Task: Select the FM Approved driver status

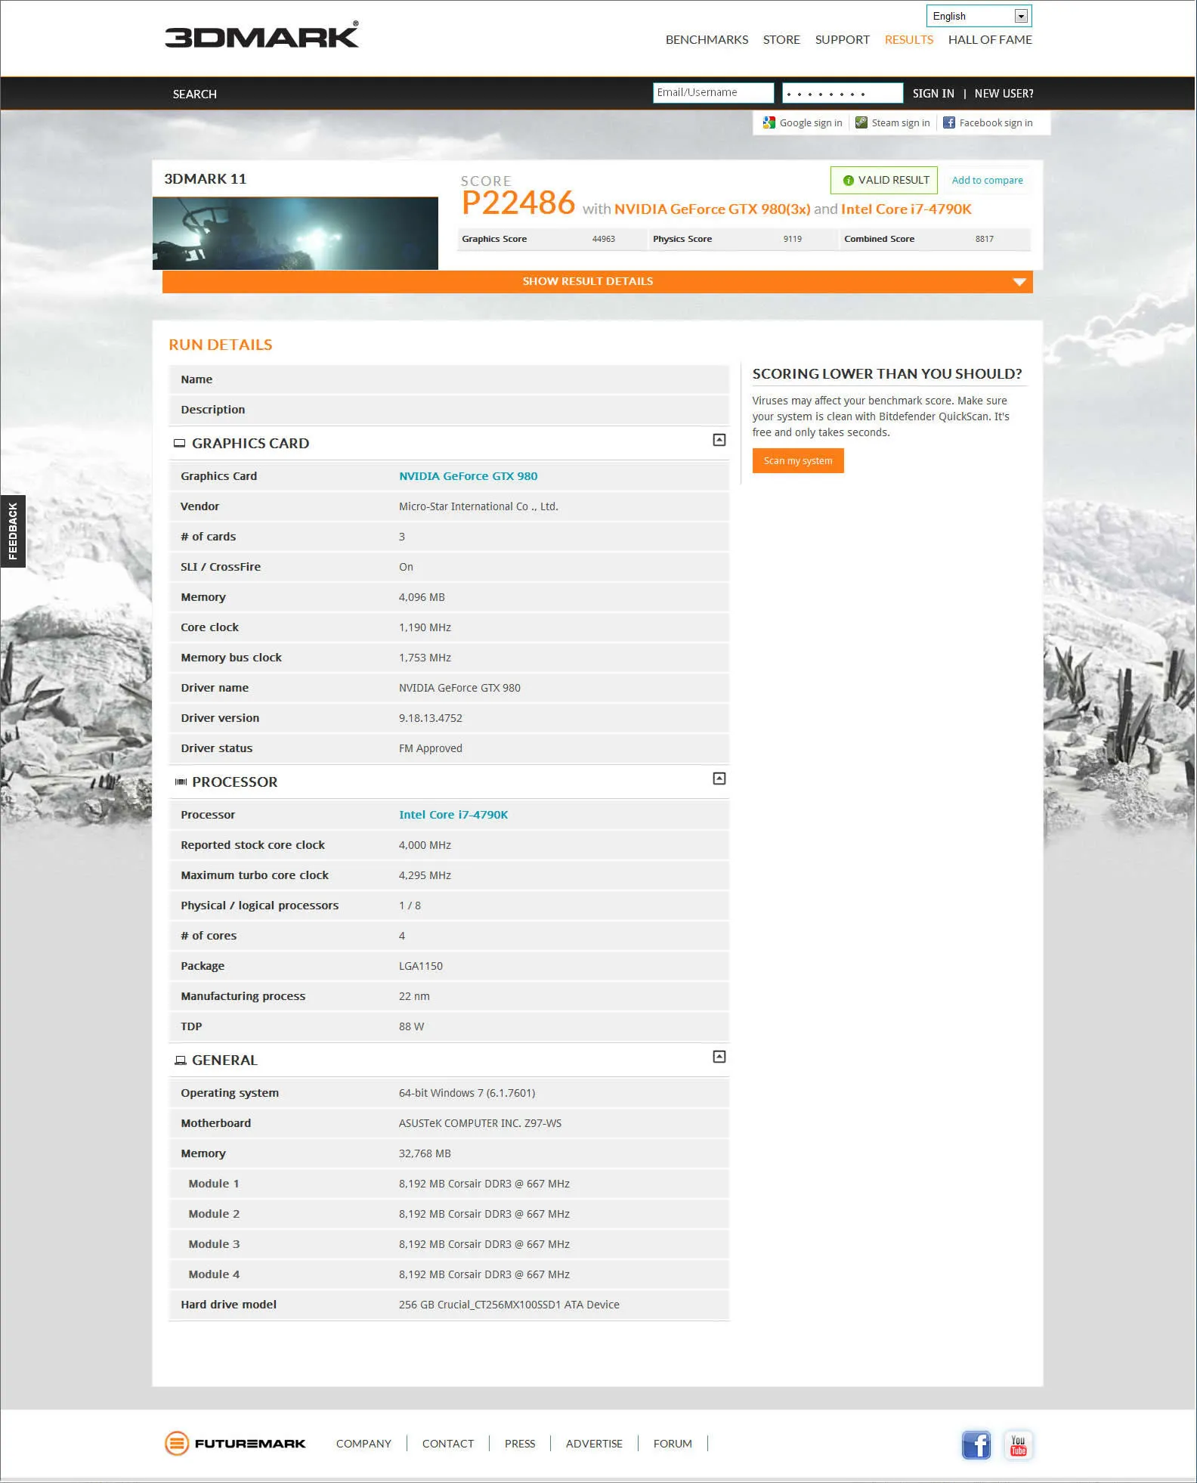Action: coord(431,748)
